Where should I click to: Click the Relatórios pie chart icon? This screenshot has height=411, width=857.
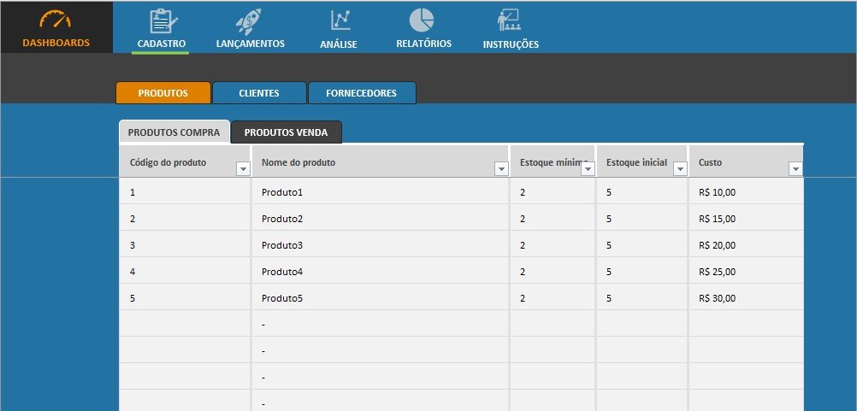tap(422, 21)
